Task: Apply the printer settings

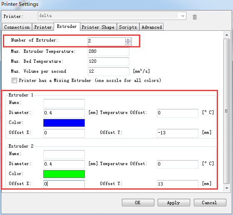Action: click(x=174, y=203)
